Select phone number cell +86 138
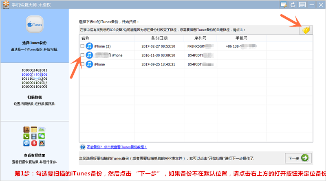The image size is (326, 181). coord(241,46)
